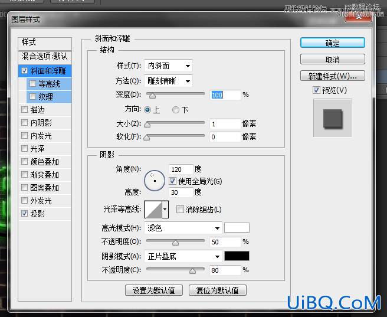Click the shadow 不透明度(C) slider handle
The height and width of the screenshot is (317, 387).
pos(192,271)
